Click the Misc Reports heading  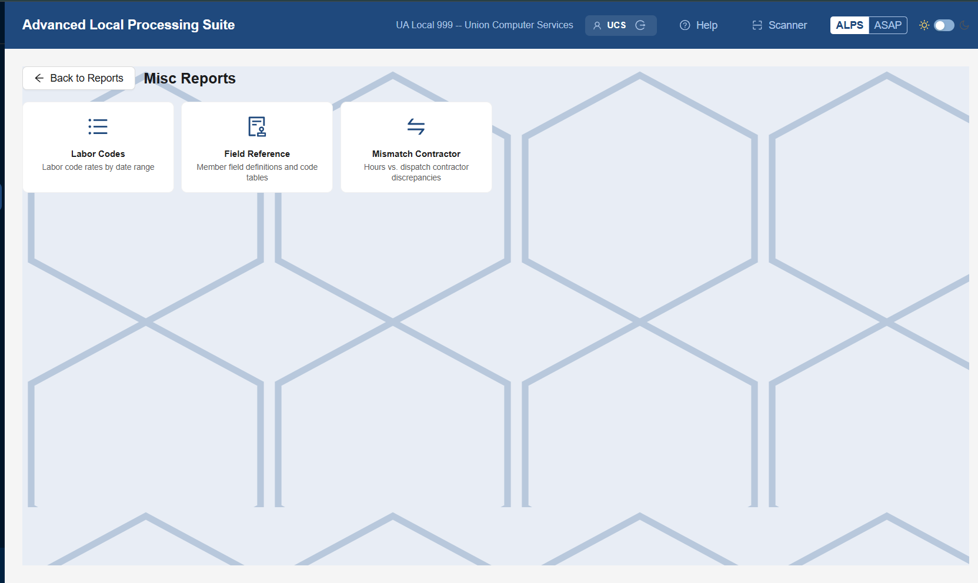tap(189, 78)
